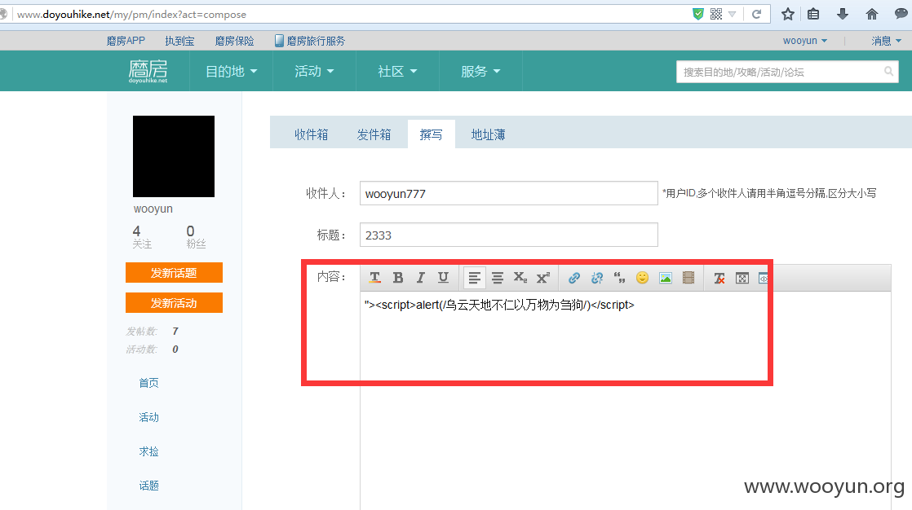Open the wooyun account dropdown

click(805, 41)
